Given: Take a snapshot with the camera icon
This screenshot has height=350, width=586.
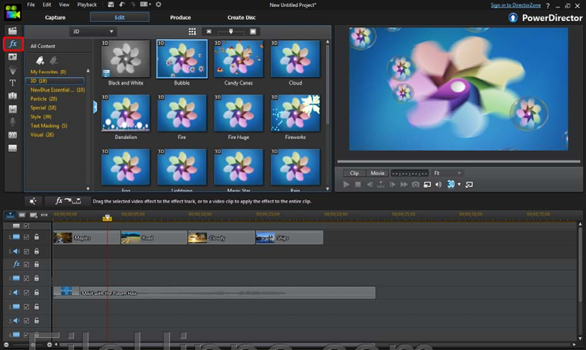Looking at the screenshot, I should pos(415,184).
